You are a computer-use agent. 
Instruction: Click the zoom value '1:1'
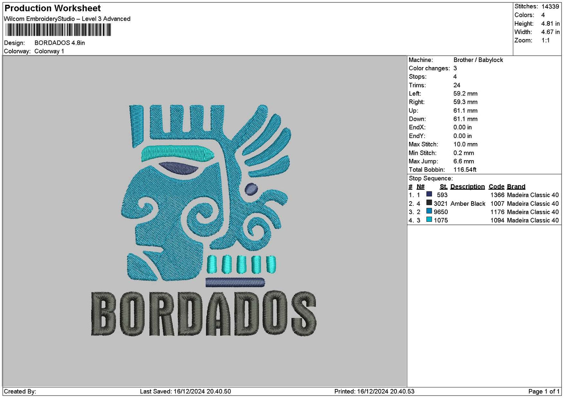tap(545, 41)
